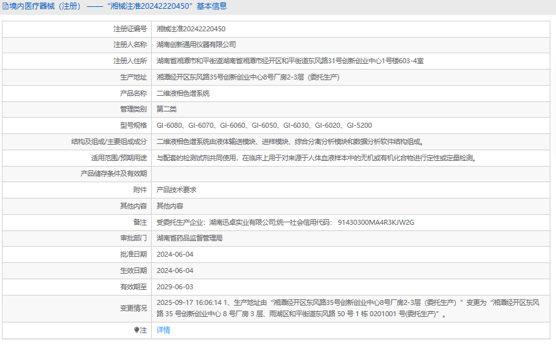The height and width of the screenshot is (345, 556).
Task: Select registration number value 湘械注准20242220450
Action: 191,29
